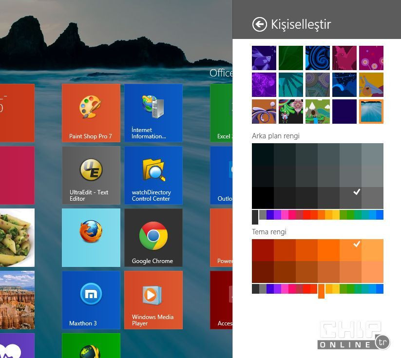Open the PowerPoint tile
401x358 pixels.
pos(221,238)
